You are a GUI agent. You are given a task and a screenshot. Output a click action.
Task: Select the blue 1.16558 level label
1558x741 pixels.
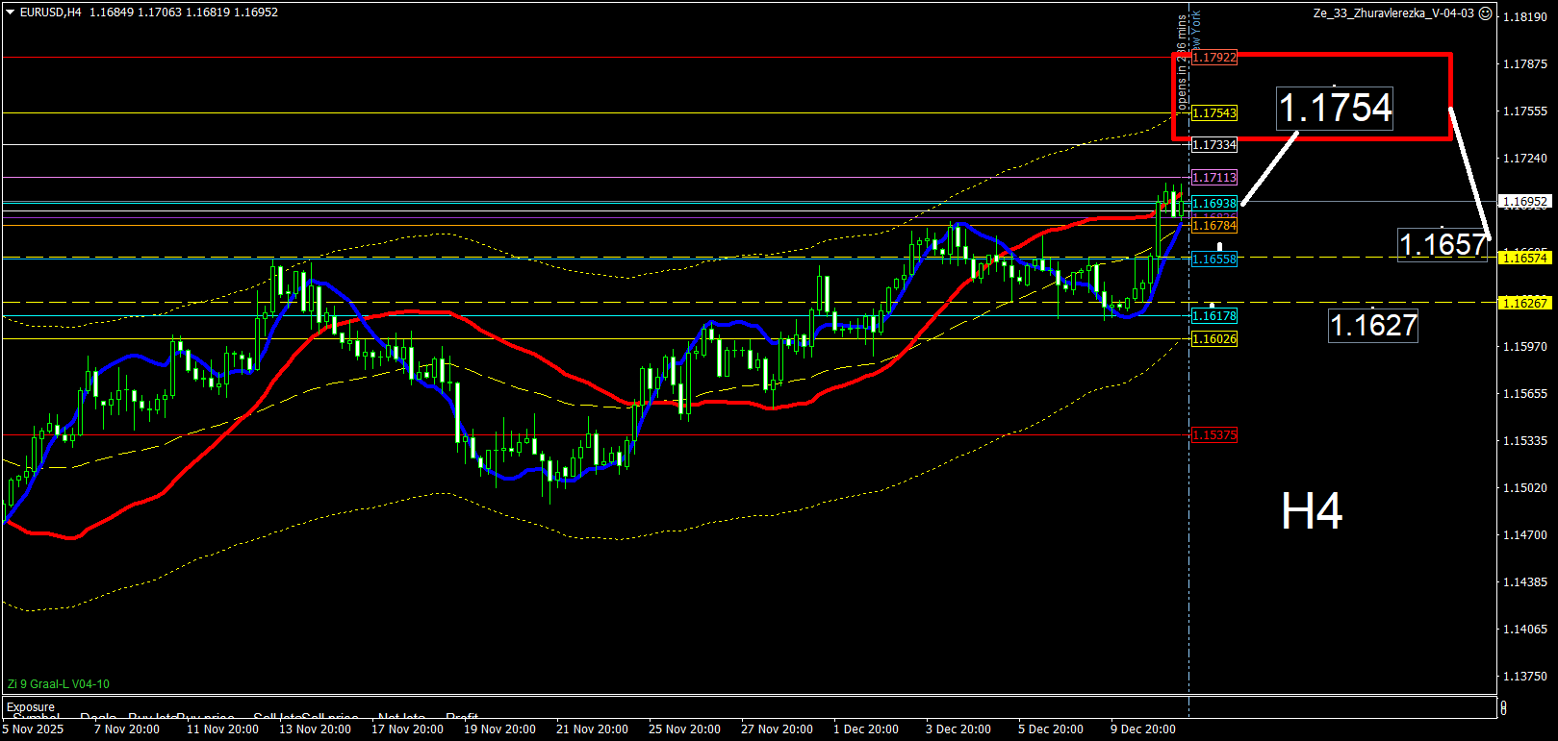1214,259
